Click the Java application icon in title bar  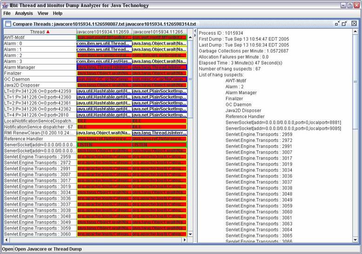click(x=5, y=5)
